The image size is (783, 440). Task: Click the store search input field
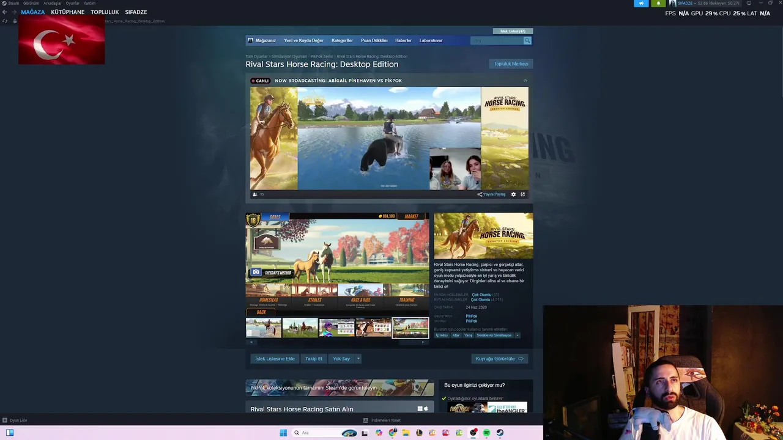click(x=497, y=40)
